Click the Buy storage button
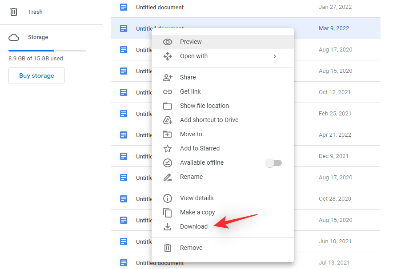Screen dimensions: 401x269 36,75
